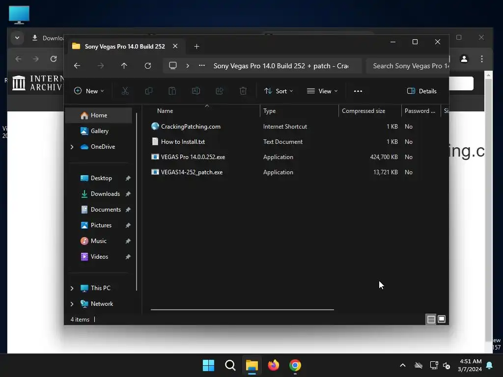Expand the Network tree node
503x377 pixels.
pos(72,304)
